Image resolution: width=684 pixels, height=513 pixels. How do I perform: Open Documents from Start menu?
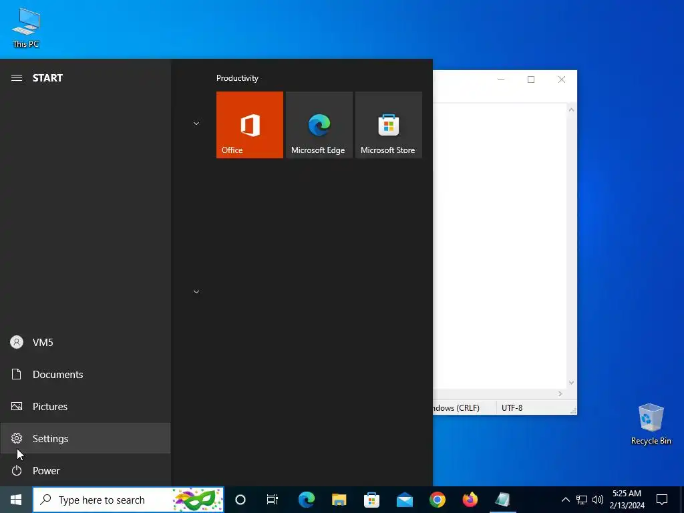click(85, 374)
